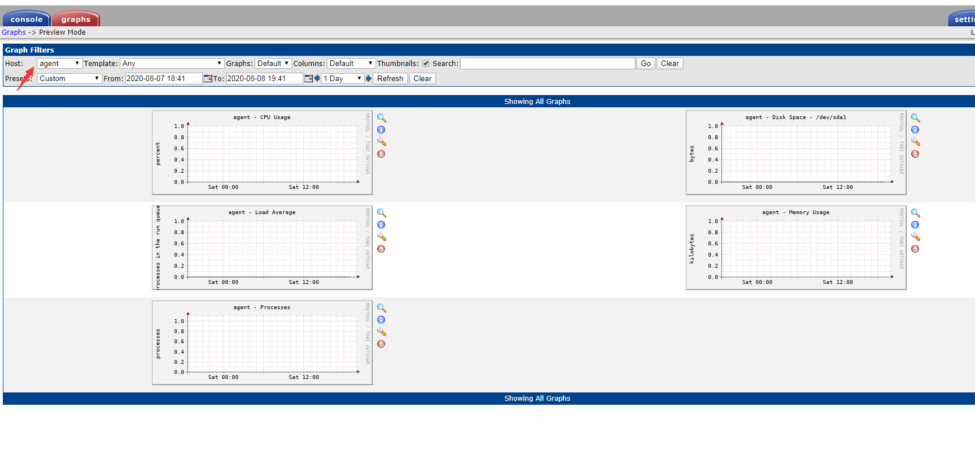
Task: Switch to the graphs tab
Action: pos(76,20)
